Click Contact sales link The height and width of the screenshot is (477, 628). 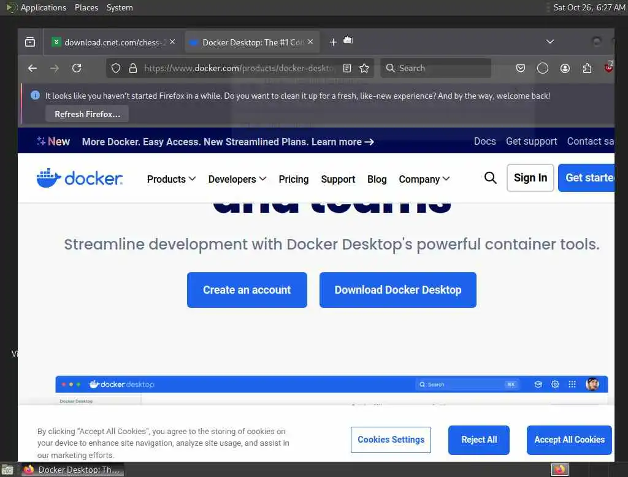591,142
